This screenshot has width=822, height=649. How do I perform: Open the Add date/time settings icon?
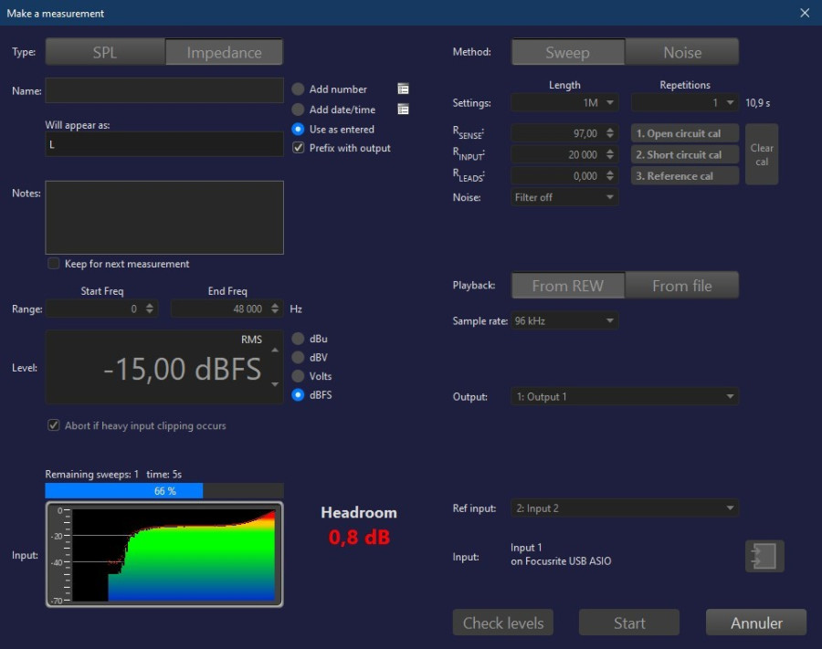click(x=403, y=109)
